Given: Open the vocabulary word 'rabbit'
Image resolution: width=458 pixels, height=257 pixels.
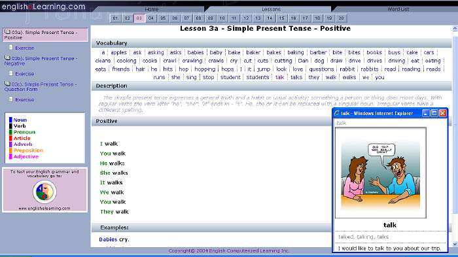Looking at the screenshot, I should tap(347, 69).
